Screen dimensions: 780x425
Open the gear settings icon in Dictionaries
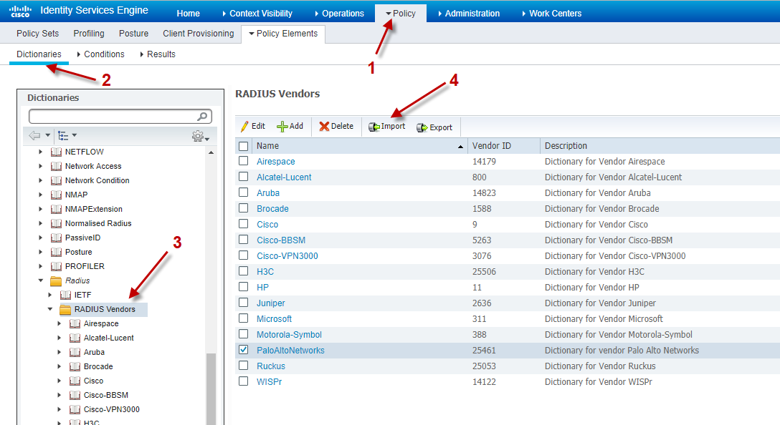(198, 135)
